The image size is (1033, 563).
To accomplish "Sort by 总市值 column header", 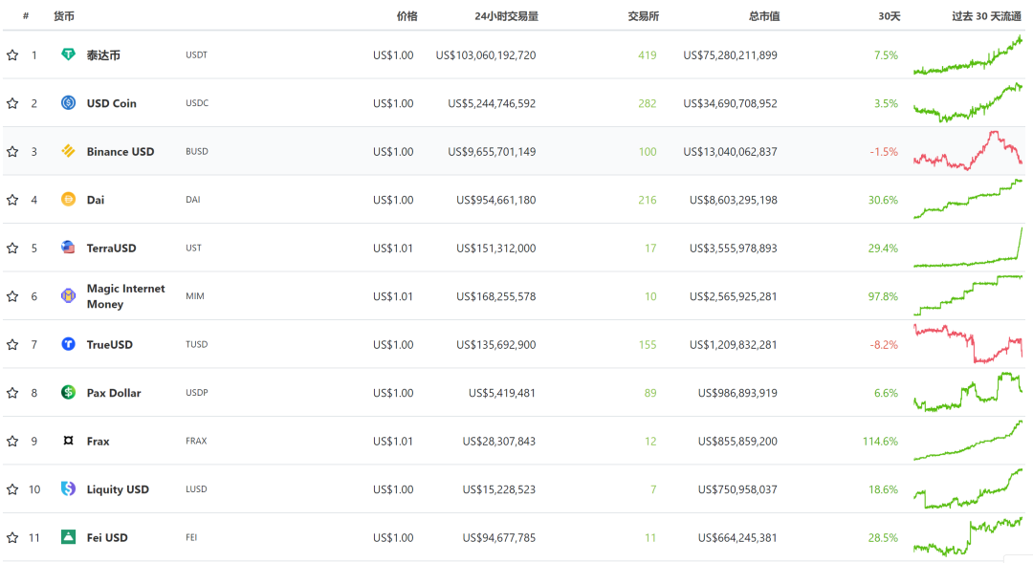I will pyautogui.click(x=764, y=16).
